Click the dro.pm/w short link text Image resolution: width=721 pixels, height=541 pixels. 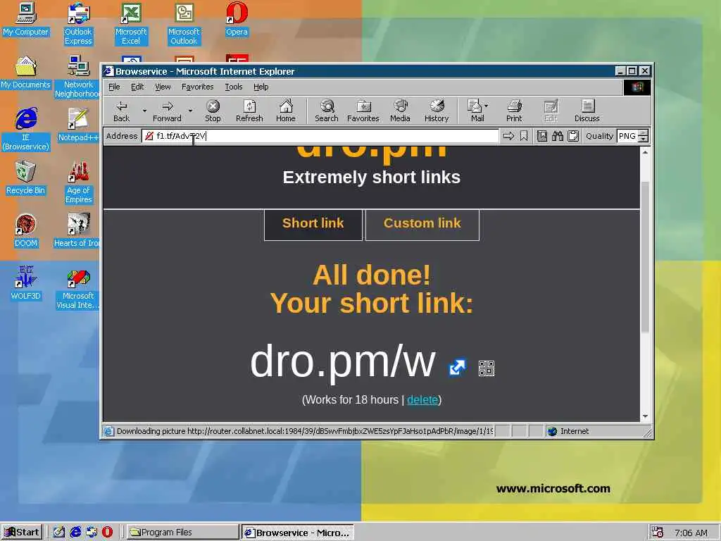pyautogui.click(x=343, y=362)
